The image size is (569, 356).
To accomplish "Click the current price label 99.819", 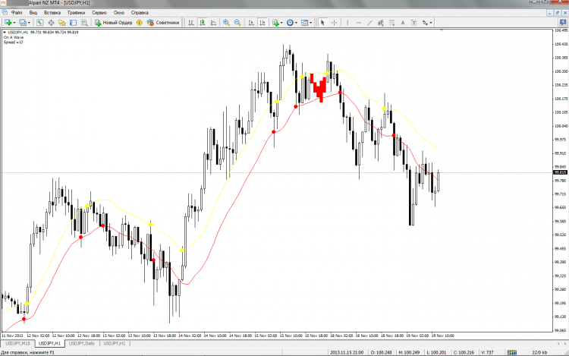I will [x=561, y=173].
